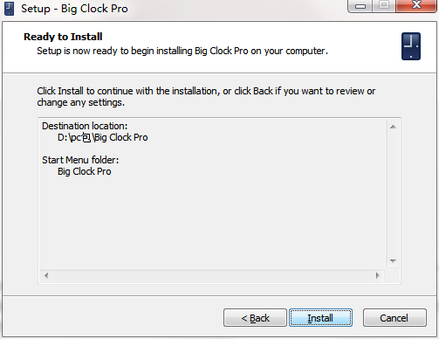439x339 pixels.
Task: Click the Setup - Big Clock Pro title text
Action: pos(74,9)
